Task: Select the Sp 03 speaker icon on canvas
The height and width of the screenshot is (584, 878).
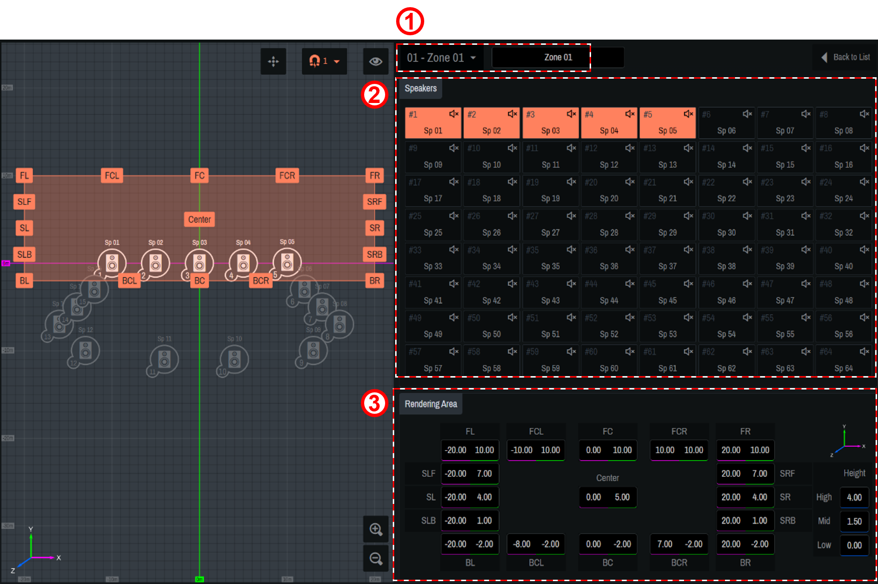Action: click(x=199, y=263)
